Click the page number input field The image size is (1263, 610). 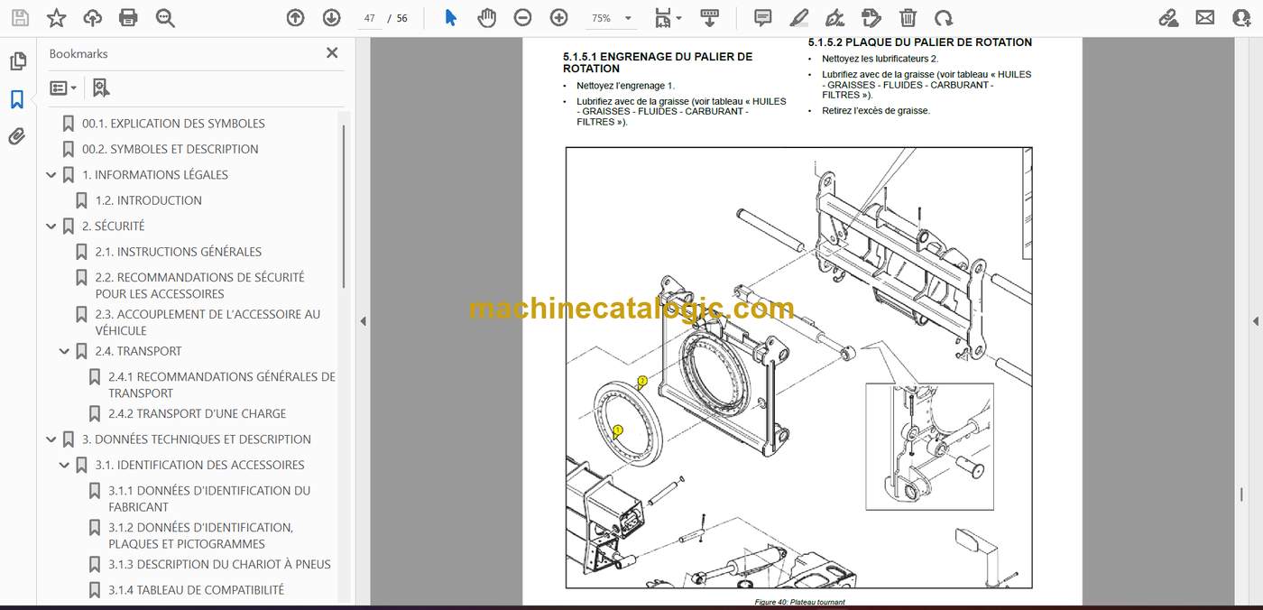(x=370, y=18)
